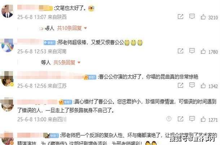Share the comment from 陕西
This screenshot has height=145, width=220.
click(180, 17)
